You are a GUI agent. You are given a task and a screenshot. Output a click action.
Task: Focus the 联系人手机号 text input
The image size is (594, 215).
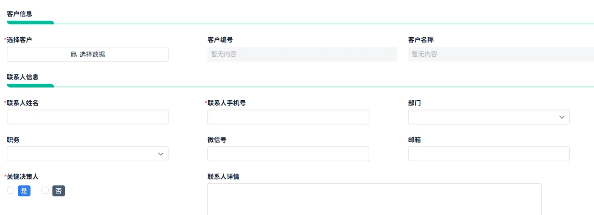coord(288,117)
